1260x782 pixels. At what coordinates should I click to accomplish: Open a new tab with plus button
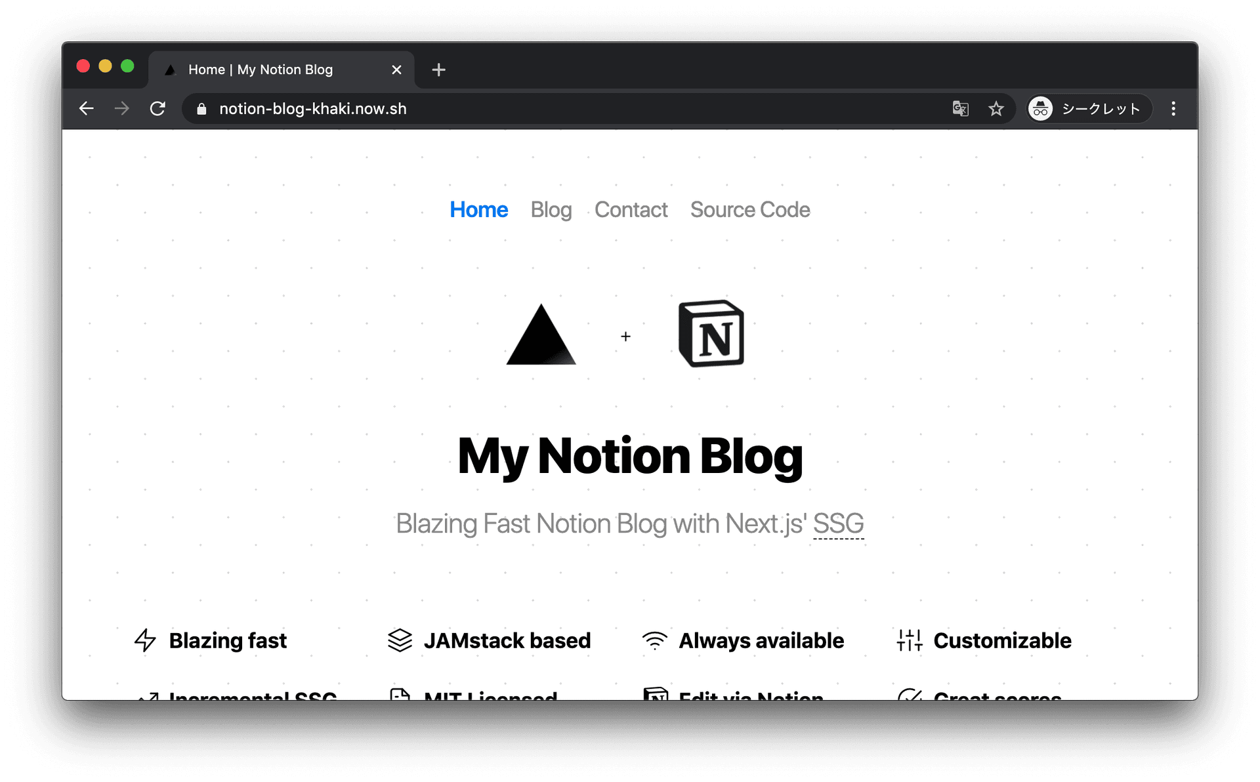pos(439,70)
